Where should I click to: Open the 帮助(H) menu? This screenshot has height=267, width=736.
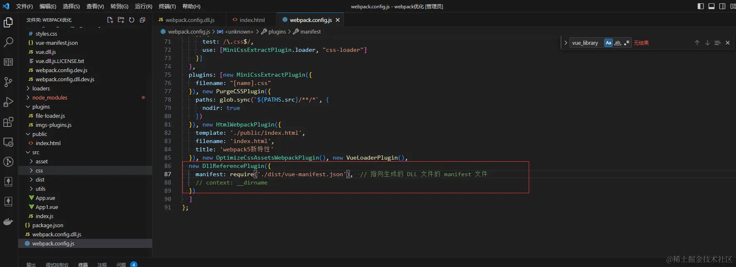(191, 6)
